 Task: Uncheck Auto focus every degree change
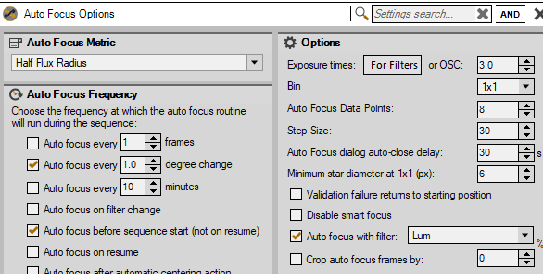[33, 165]
